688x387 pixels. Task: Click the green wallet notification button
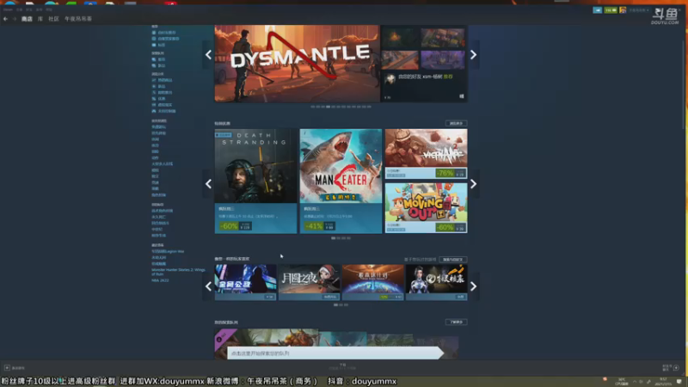[x=611, y=10]
